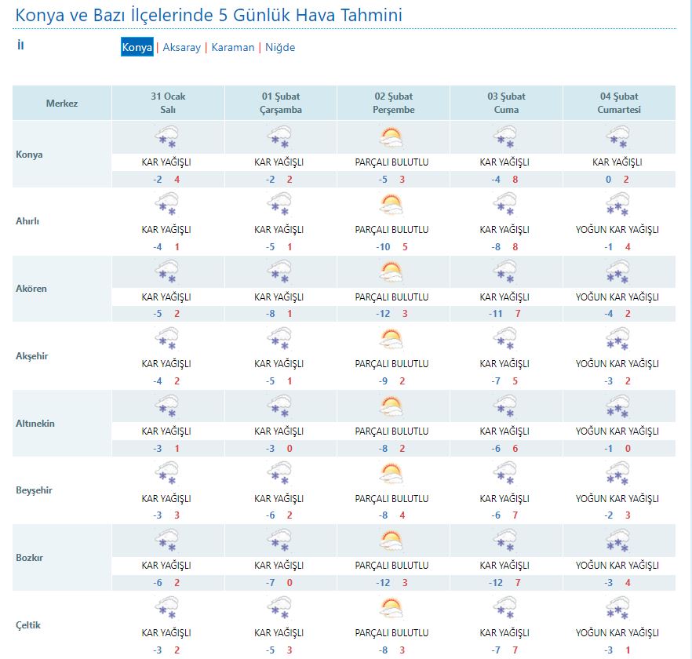Click the Merkez column header
Viewport: 692px width, 659px height.
pyautogui.click(x=62, y=104)
